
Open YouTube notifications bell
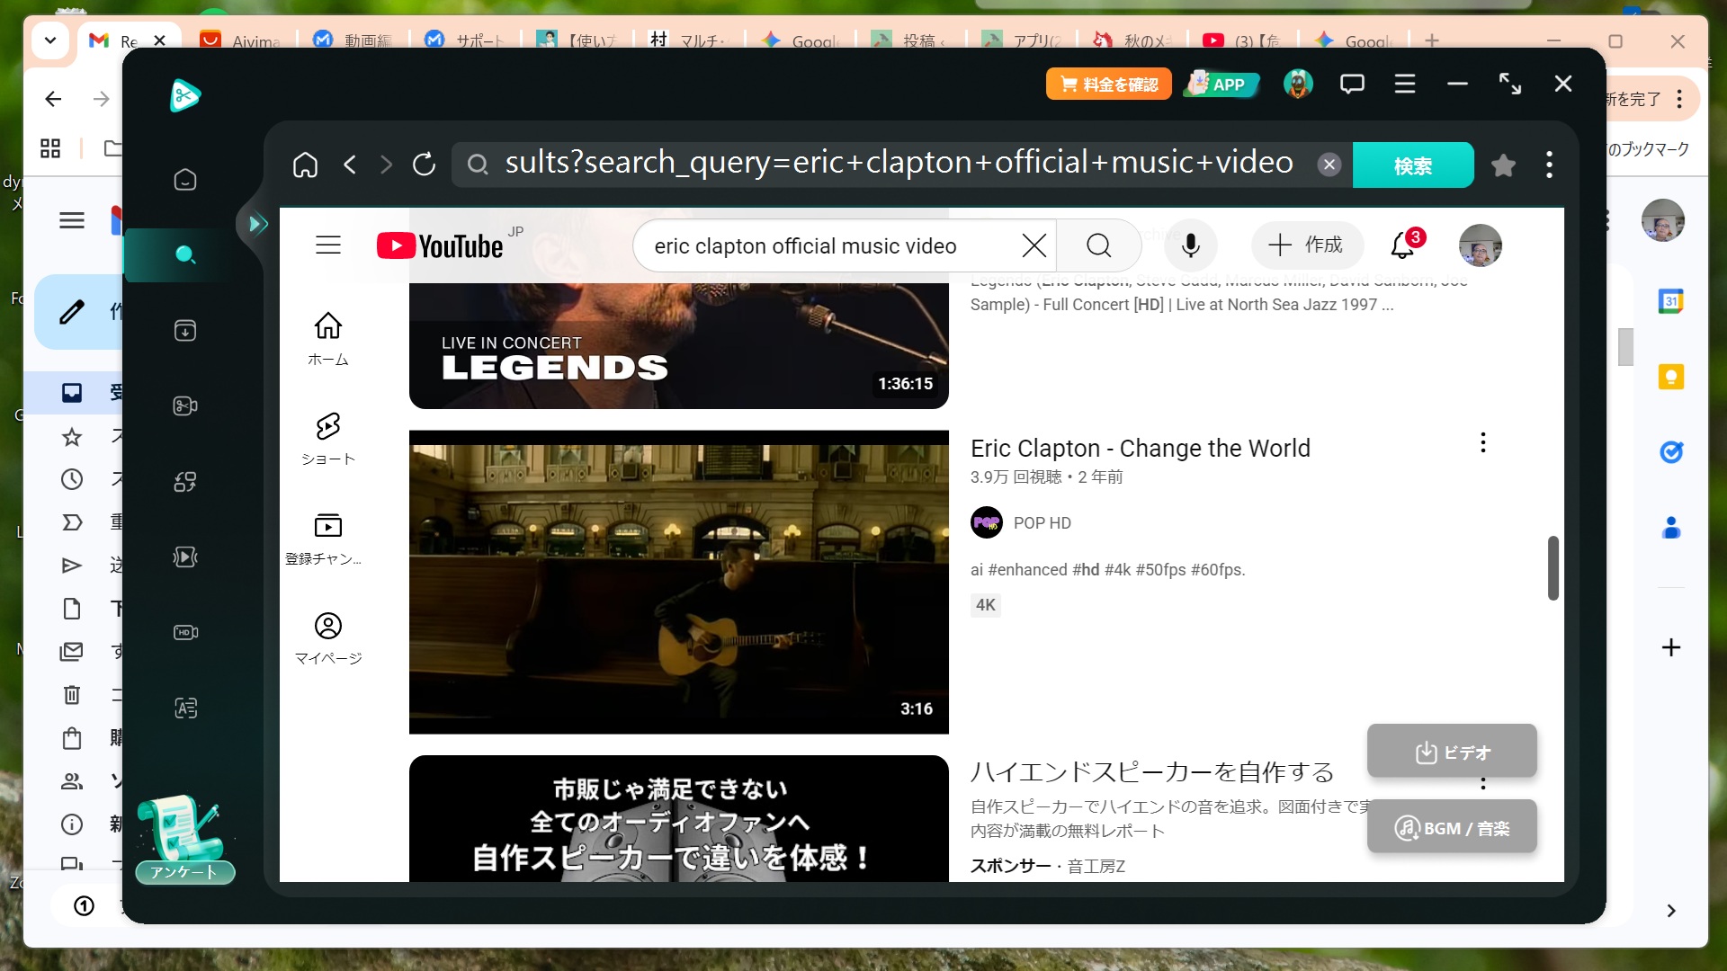[x=1403, y=245]
